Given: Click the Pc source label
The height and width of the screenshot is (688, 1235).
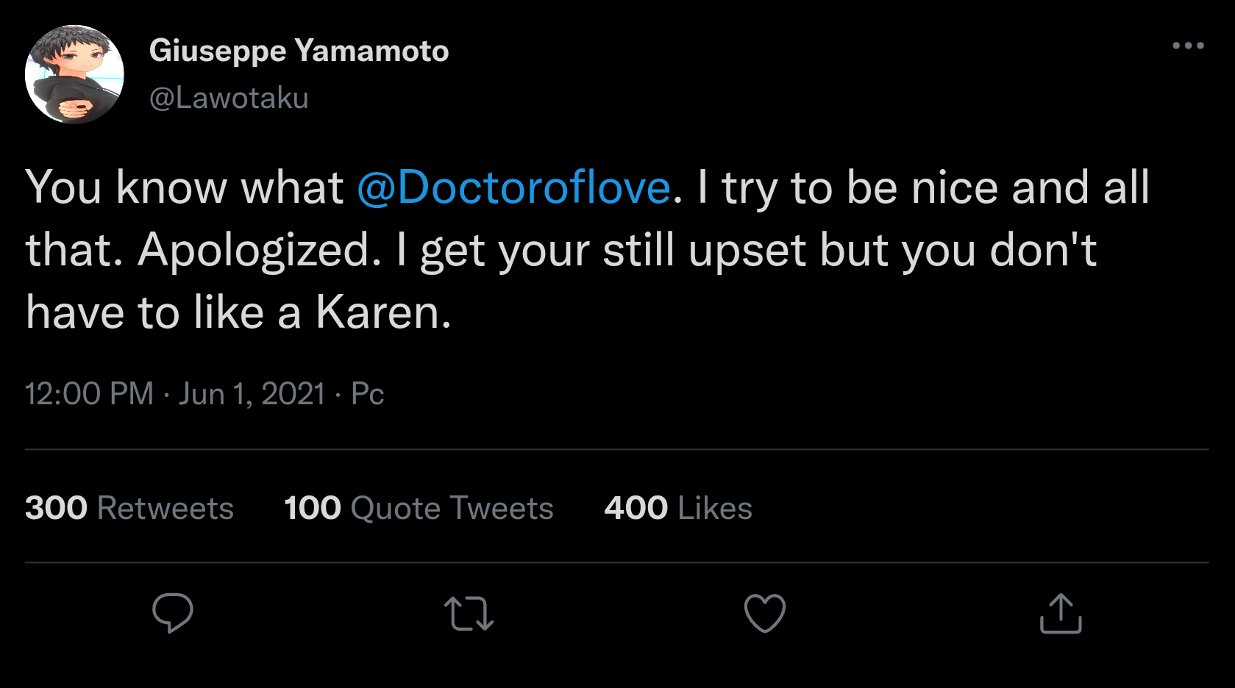Looking at the screenshot, I should pos(368,394).
